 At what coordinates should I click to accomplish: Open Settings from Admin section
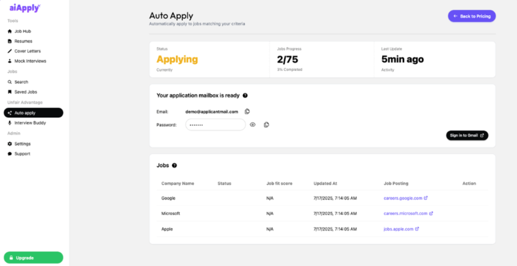coord(22,144)
